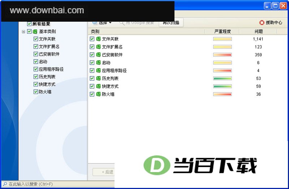
Task: Click the 历史列表 severity bar
Action: 223,78
